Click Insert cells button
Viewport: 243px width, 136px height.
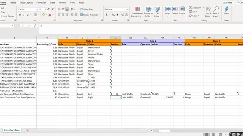pyautogui.click(x=167, y=12)
